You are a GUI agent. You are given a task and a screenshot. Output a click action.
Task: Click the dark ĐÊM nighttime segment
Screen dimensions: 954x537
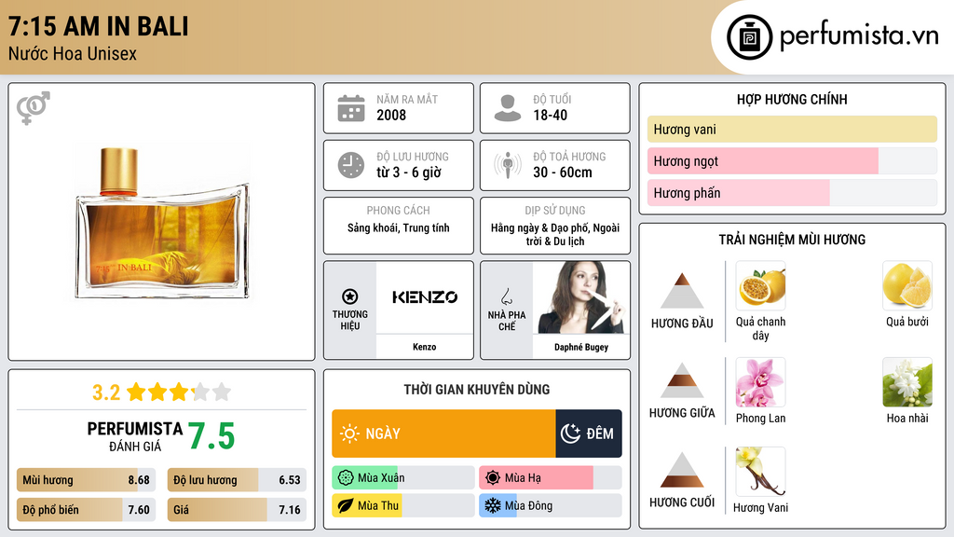(589, 434)
